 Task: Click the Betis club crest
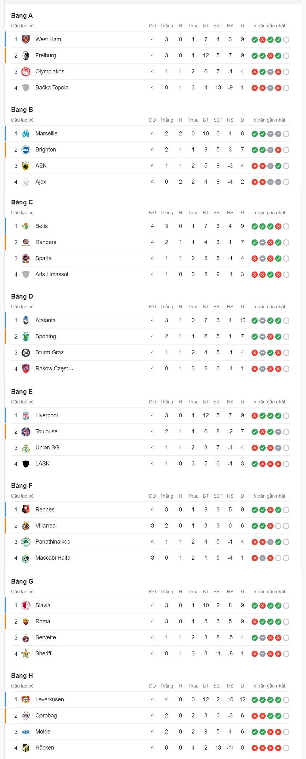pos(26,226)
